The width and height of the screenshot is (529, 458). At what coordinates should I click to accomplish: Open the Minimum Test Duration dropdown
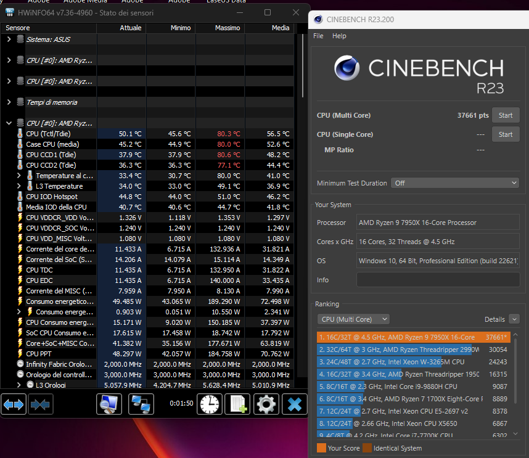455,183
